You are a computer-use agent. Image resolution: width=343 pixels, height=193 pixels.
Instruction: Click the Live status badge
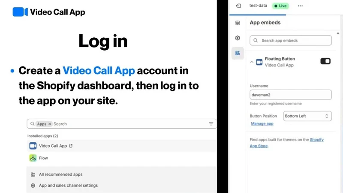coord(281,6)
